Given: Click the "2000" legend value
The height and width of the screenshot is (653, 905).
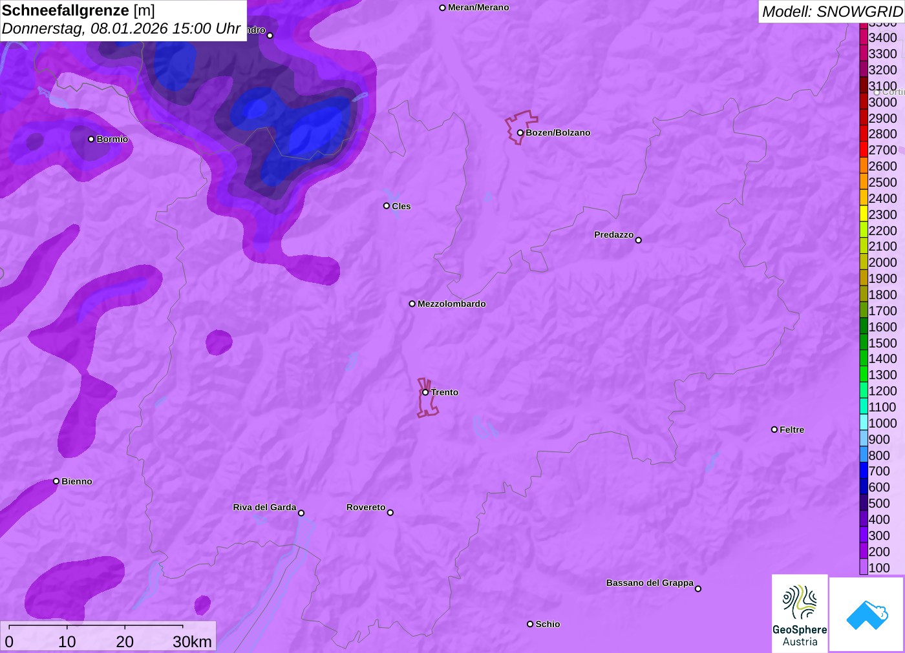Looking at the screenshot, I should (883, 262).
